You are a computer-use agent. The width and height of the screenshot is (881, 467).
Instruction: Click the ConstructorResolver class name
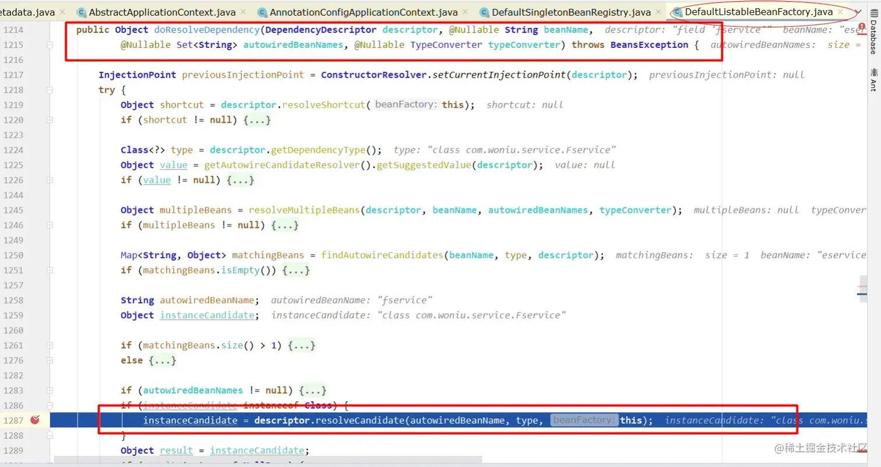(x=374, y=75)
